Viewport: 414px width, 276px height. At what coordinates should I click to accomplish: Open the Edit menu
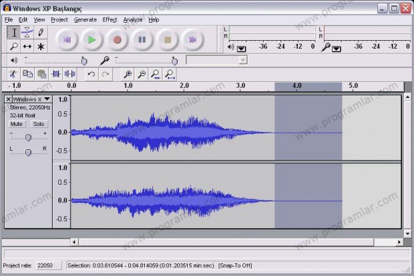click(23, 20)
